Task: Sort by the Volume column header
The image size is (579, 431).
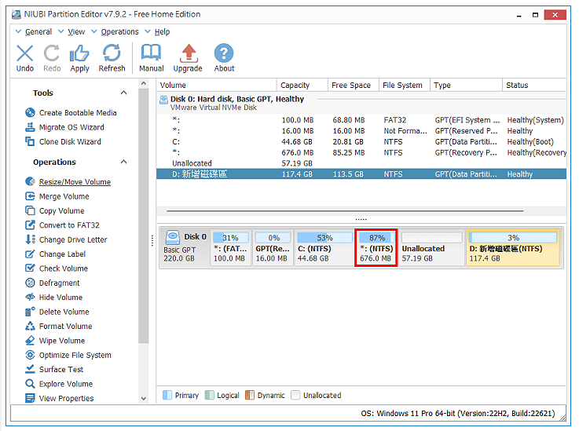Action: pos(216,85)
